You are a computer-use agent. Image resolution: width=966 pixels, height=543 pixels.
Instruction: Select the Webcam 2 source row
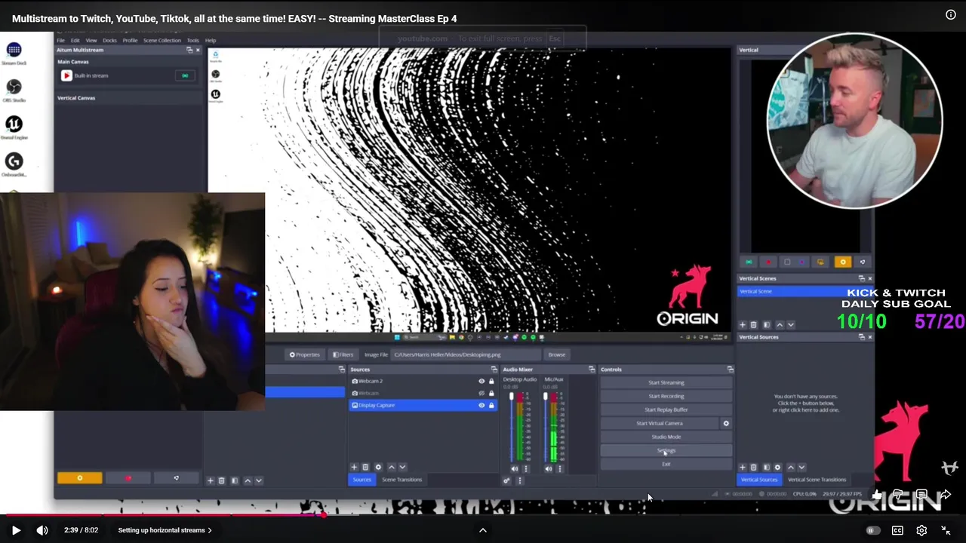click(x=423, y=381)
